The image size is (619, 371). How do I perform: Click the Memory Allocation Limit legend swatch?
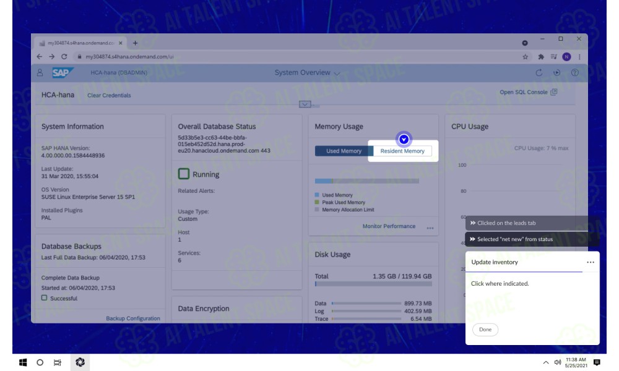pyautogui.click(x=316, y=210)
